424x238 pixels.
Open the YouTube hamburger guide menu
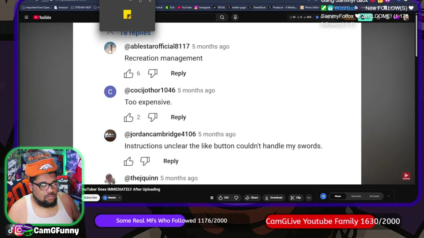(26, 18)
